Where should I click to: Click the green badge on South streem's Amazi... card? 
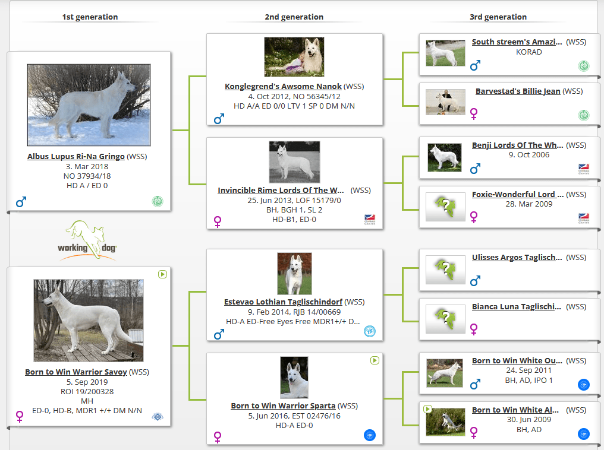584,66
